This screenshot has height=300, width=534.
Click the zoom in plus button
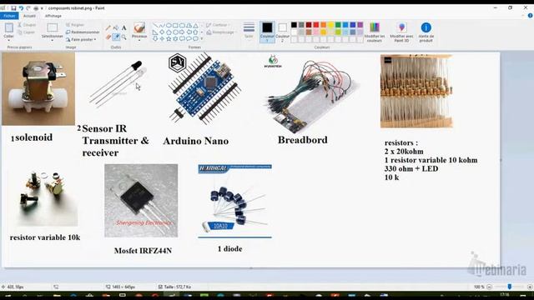coord(530,287)
